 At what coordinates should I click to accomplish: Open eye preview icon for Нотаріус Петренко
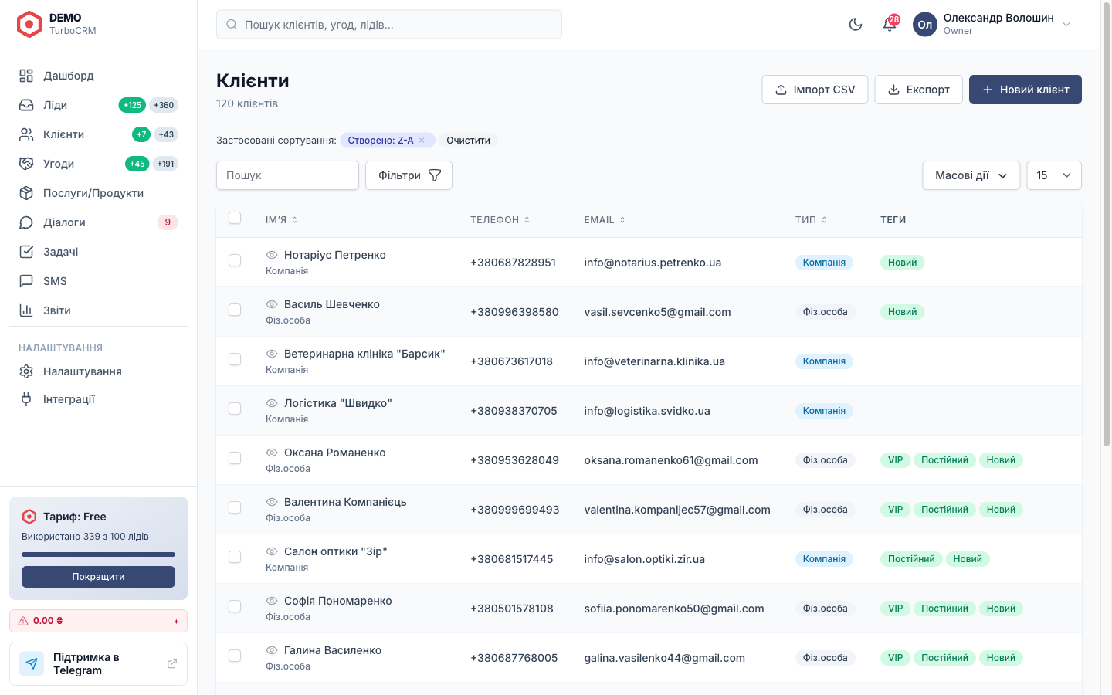pos(272,255)
